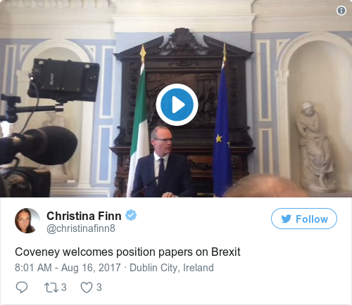Click the Twitter bird icon in the Follow button
This screenshot has width=352, height=305.
[x=286, y=219]
